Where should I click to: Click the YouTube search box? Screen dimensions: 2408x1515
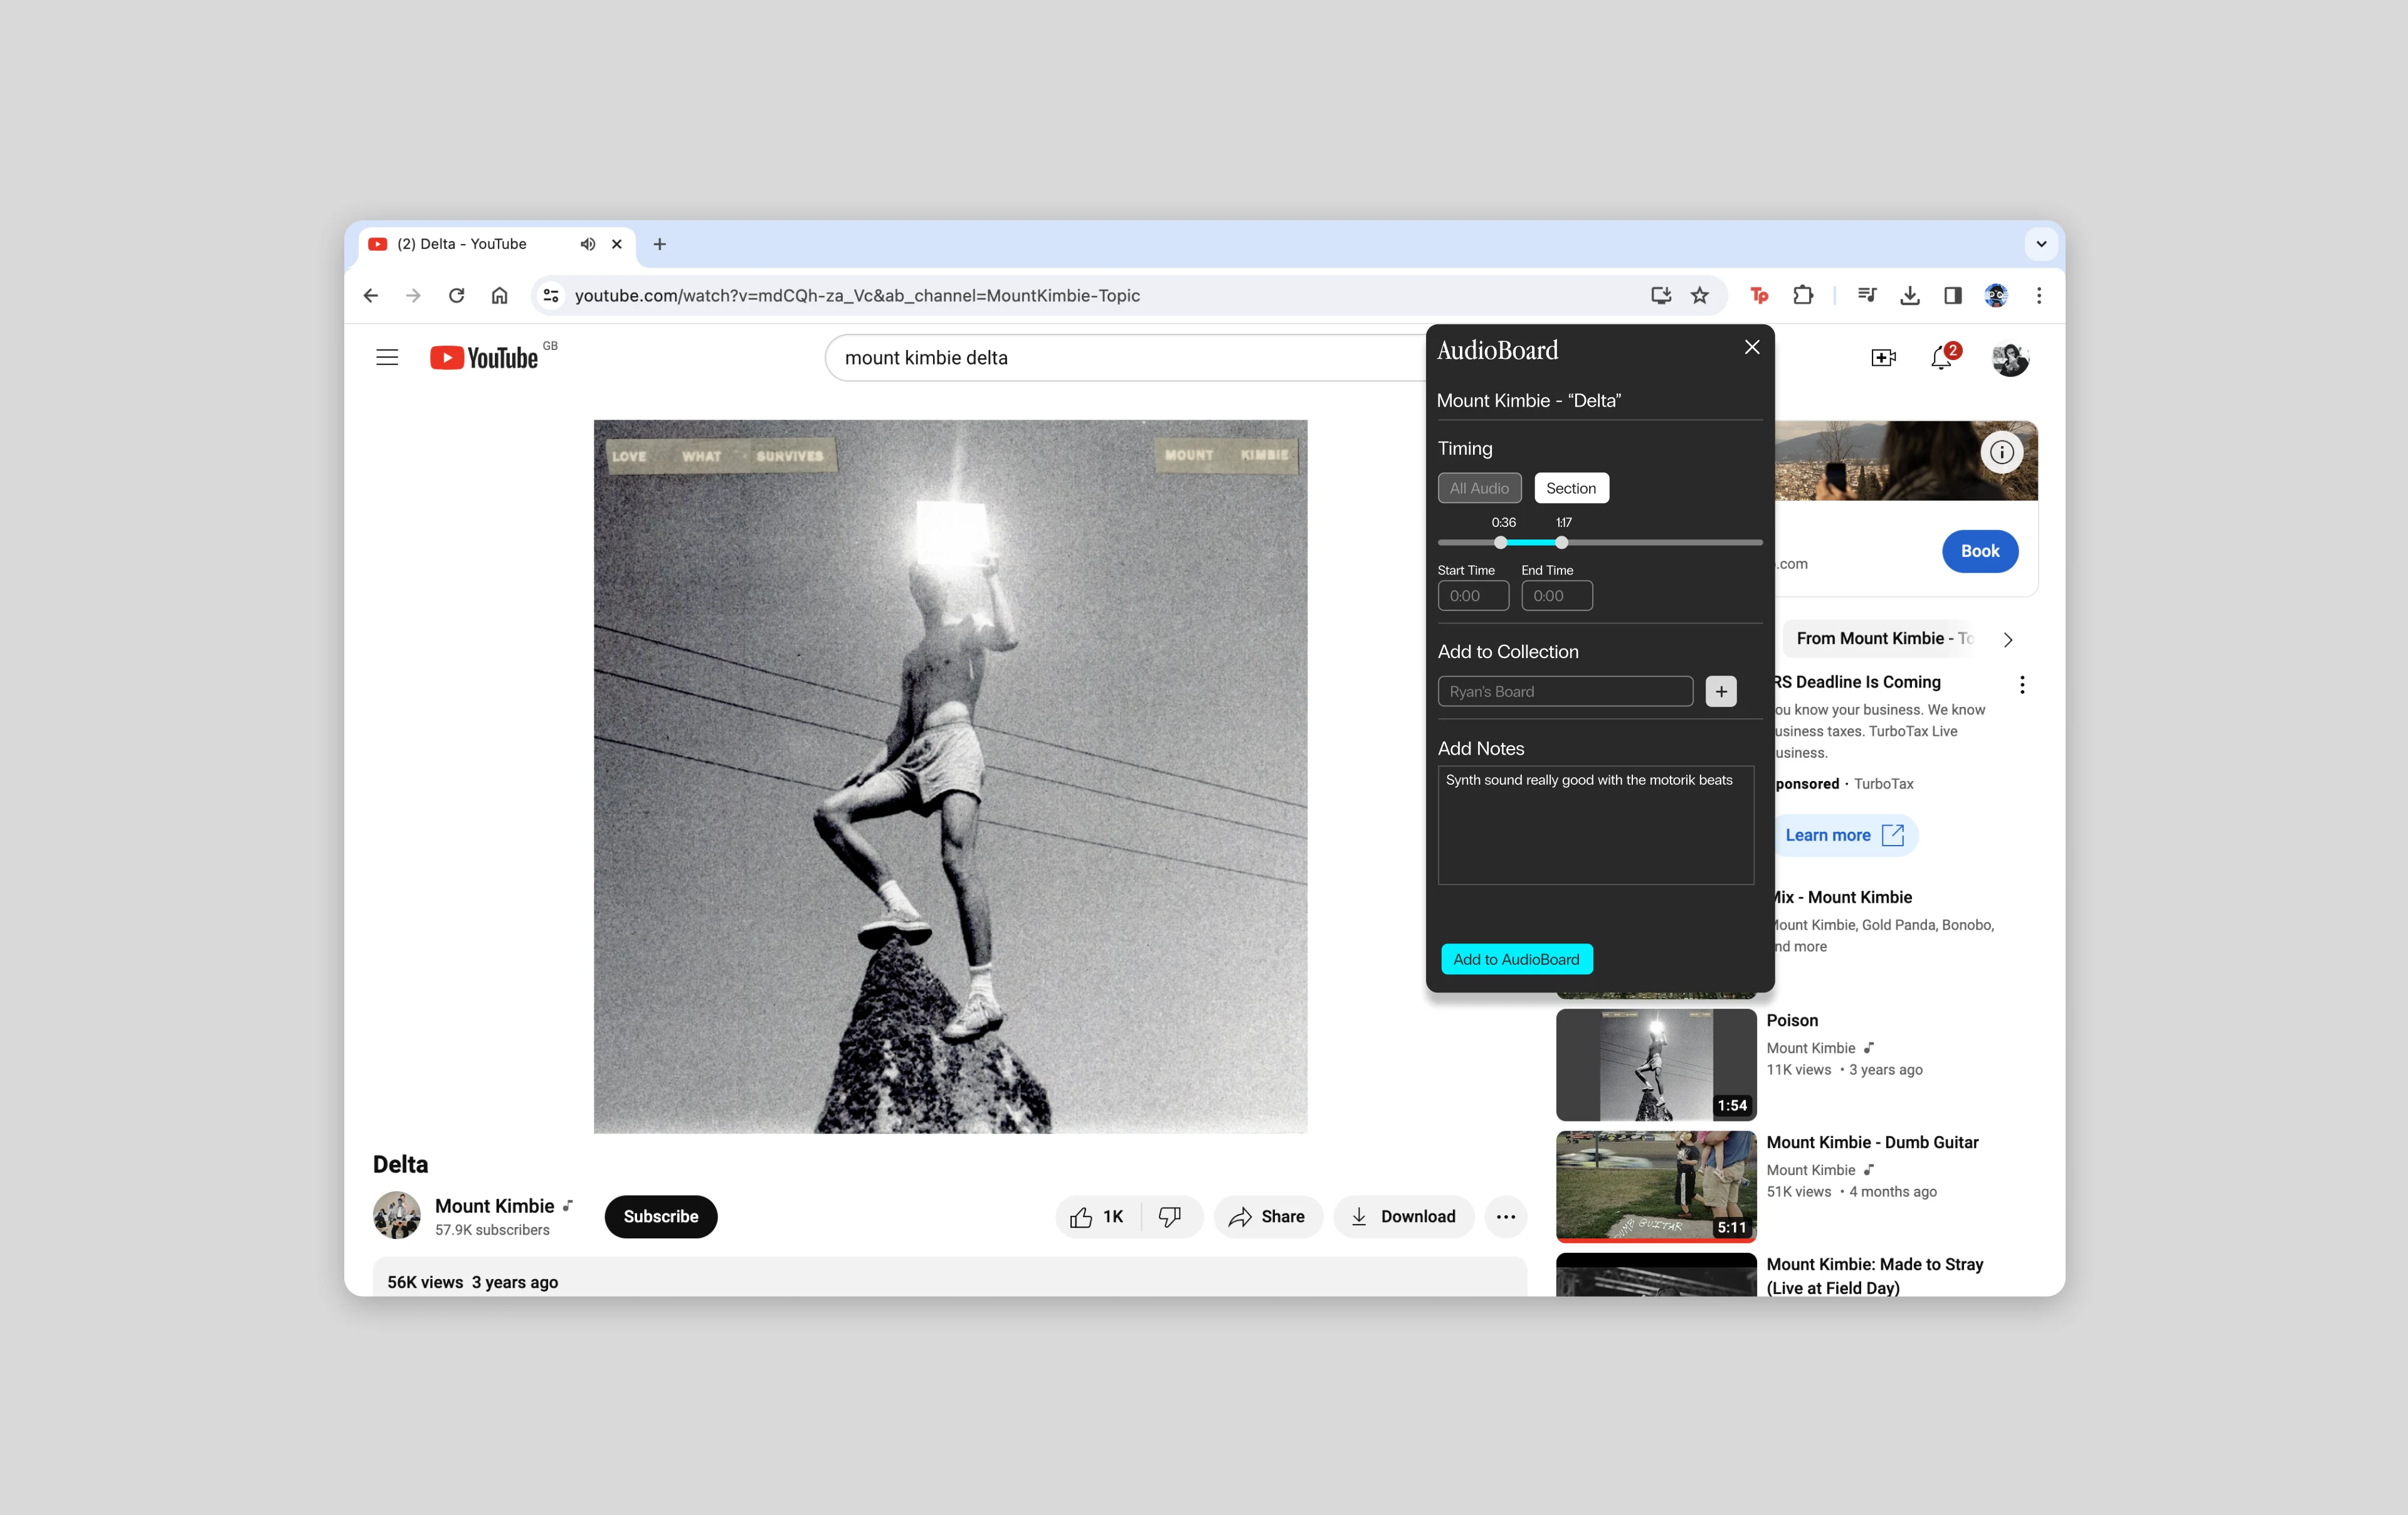1125,357
